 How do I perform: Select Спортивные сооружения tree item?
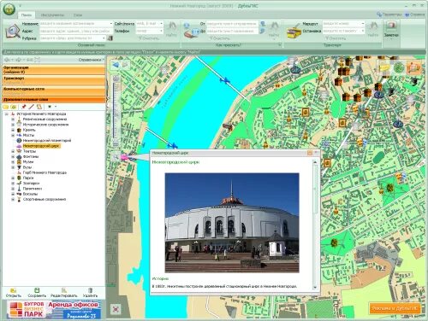click(x=45, y=200)
